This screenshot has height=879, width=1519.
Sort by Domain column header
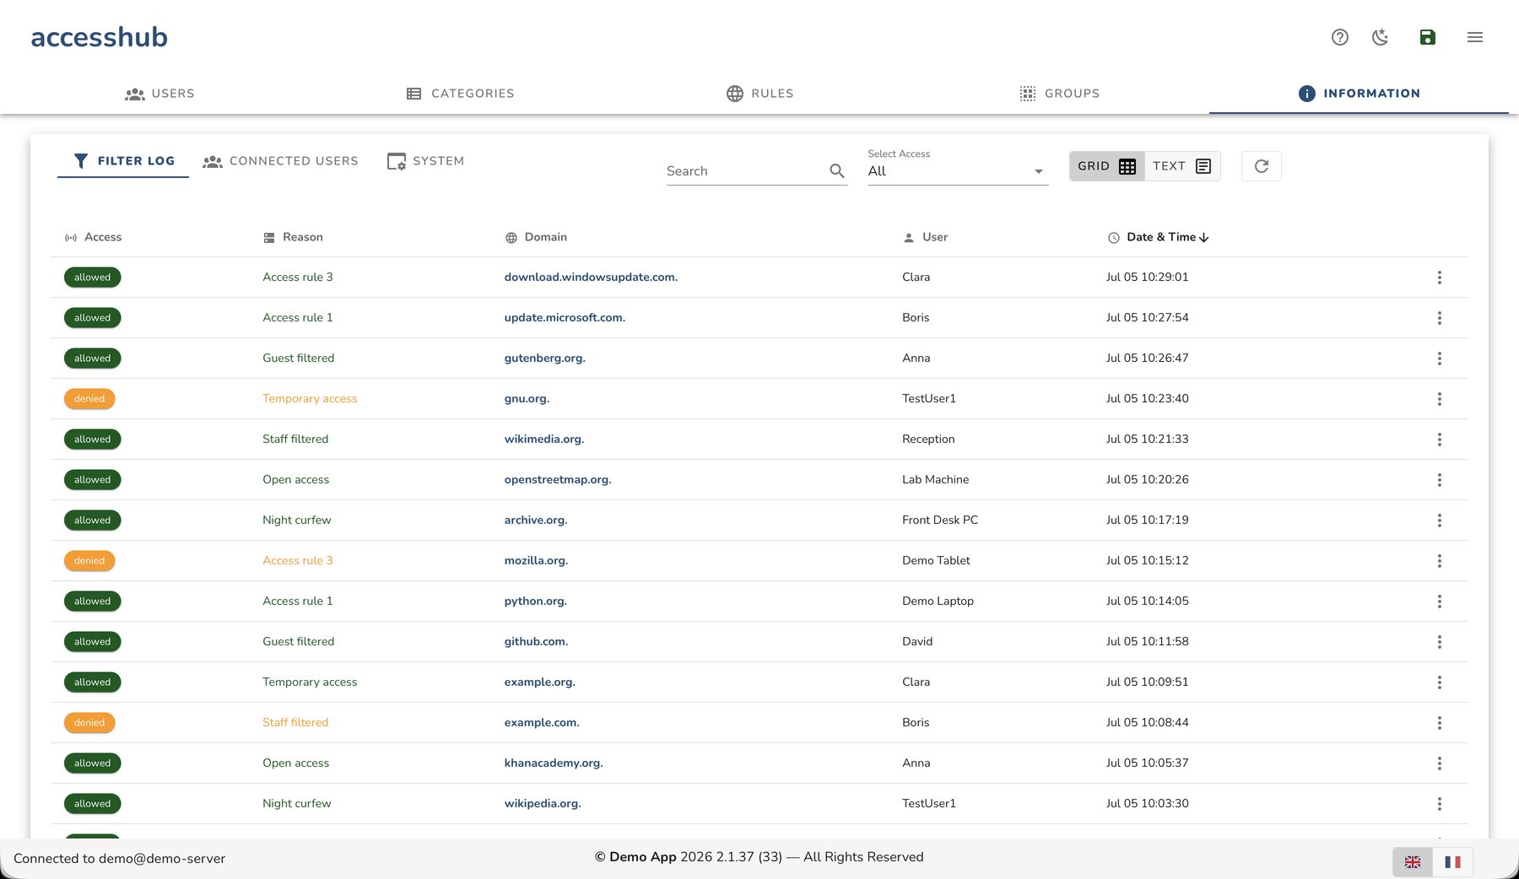536,237
